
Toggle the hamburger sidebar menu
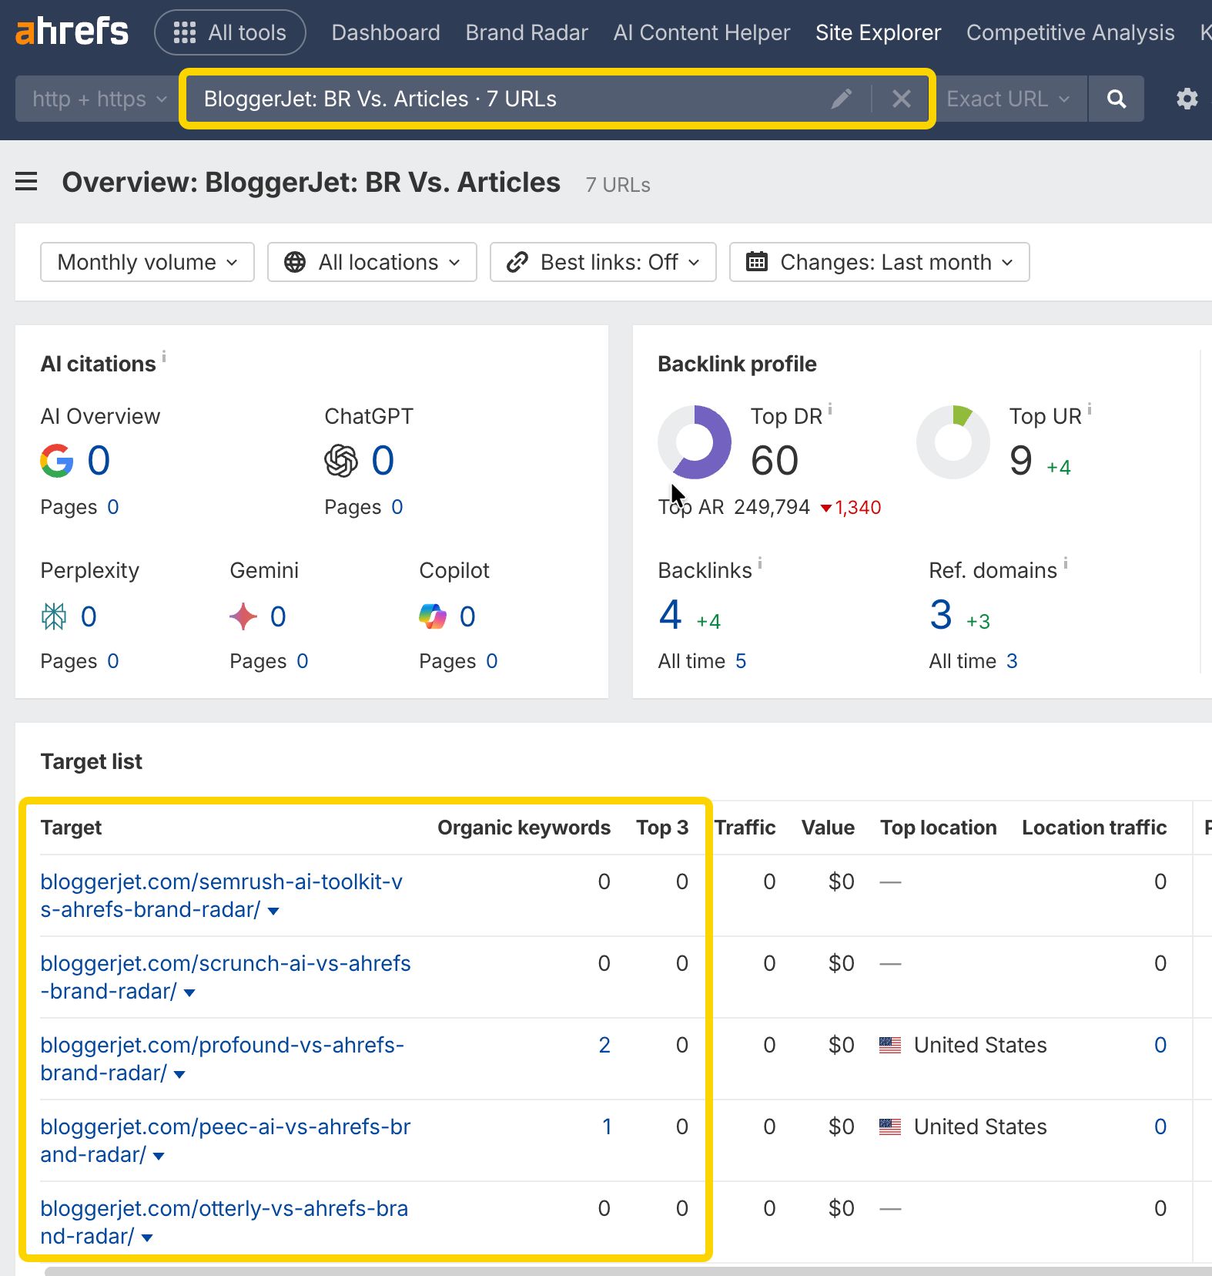pos(26,182)
